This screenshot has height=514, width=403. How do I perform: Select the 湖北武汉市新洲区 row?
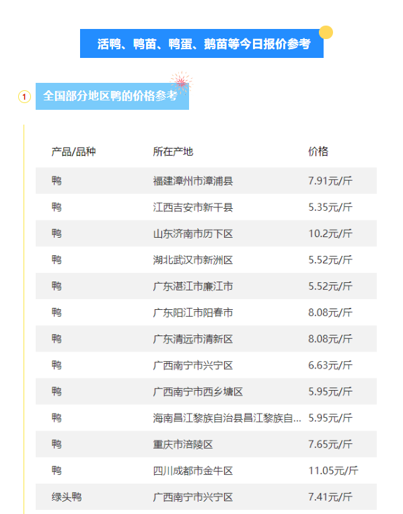206,259
